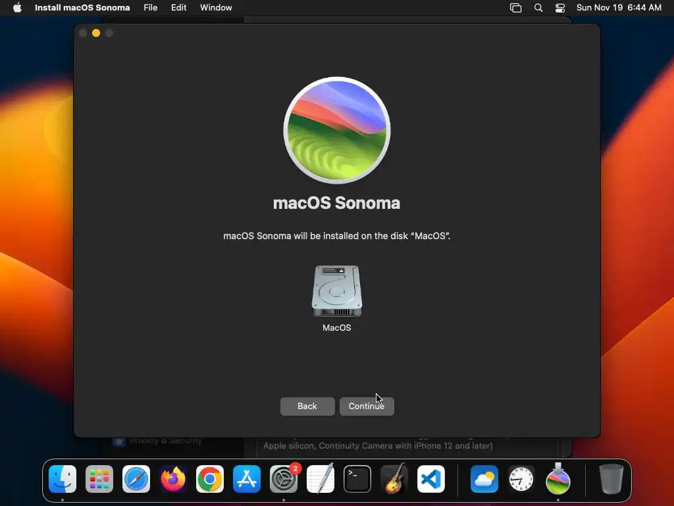Viewport: 674px width, 506px height.
Task: Click the macOS Sonoma logo image
Action: [x=337, y=130]
